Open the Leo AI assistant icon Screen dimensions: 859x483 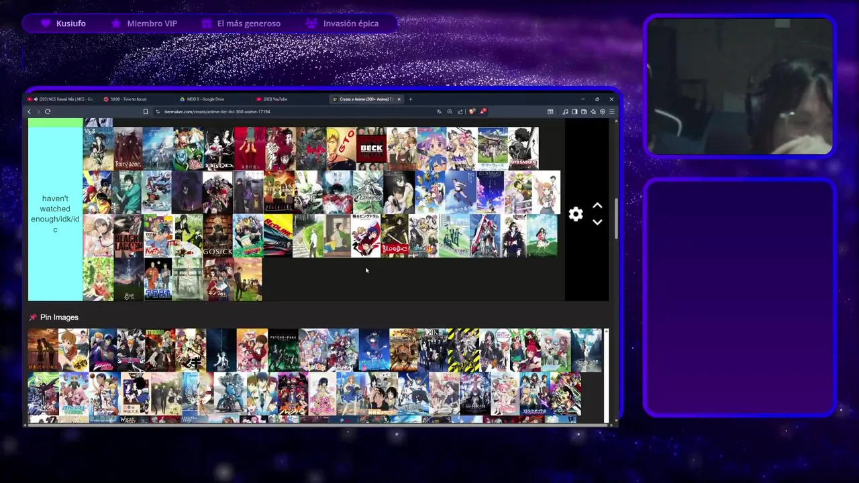point(593,111)
